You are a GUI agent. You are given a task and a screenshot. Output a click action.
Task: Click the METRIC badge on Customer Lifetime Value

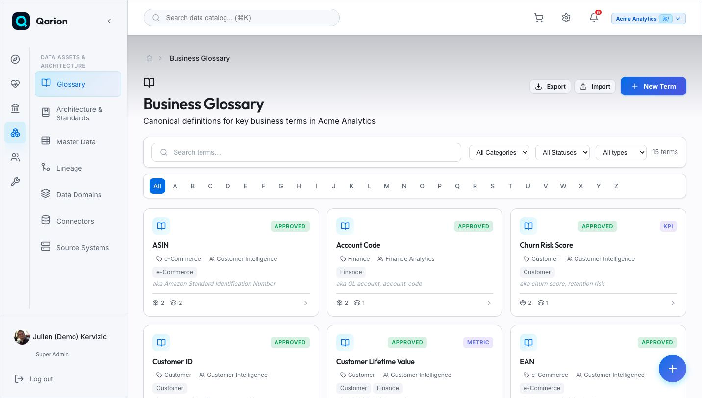[x=478, y=342]
